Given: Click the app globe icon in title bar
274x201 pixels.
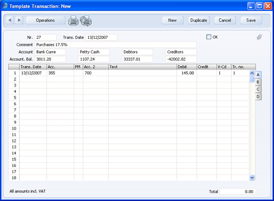Looking at the screenshot, I should [x=5, y=6].
